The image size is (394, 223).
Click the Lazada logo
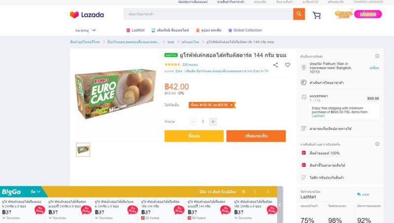pyautogui.click(x=87, y=15)
